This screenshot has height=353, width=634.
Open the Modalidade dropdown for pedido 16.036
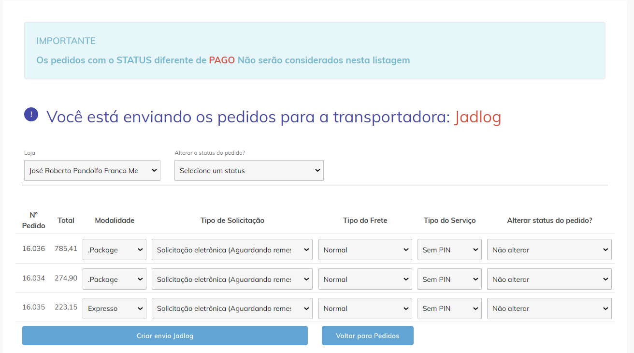coord(114,249)
